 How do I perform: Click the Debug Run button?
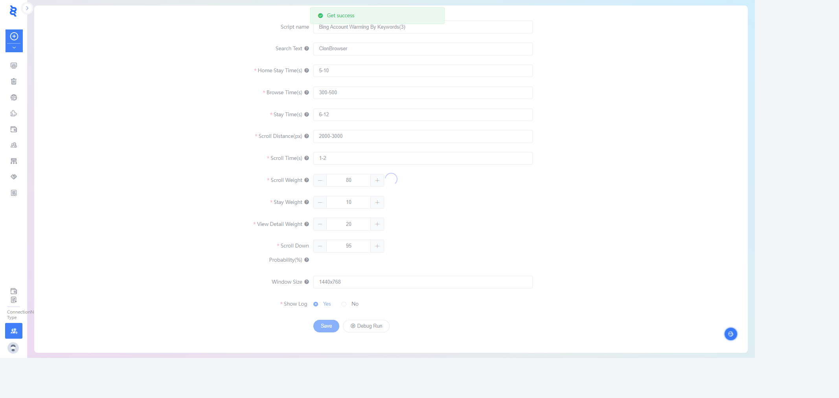tap(366, 326)
